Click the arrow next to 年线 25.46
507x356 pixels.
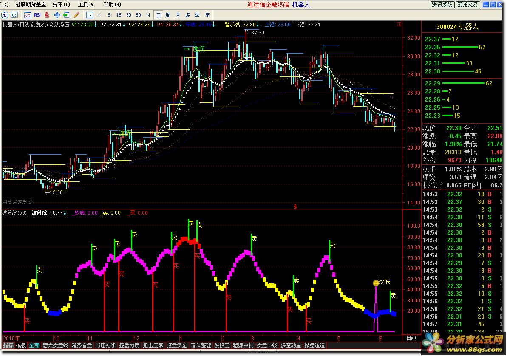coord(213,25)
